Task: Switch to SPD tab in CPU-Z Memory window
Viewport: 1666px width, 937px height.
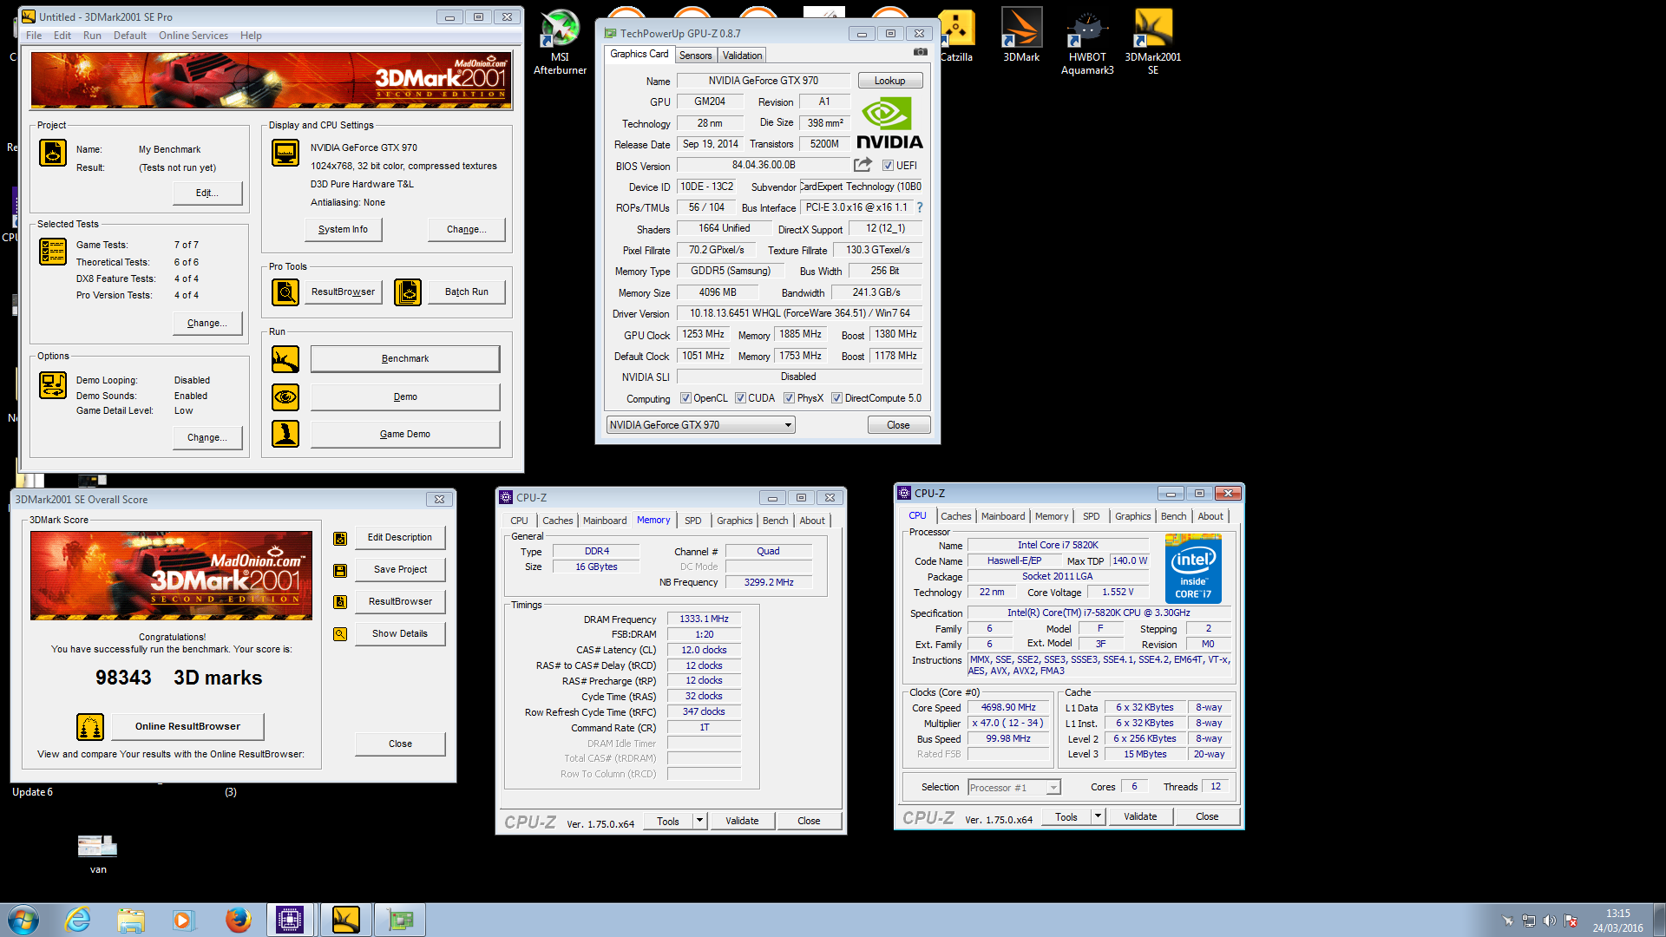Action: pyautogui.click(x=692, y=521)
